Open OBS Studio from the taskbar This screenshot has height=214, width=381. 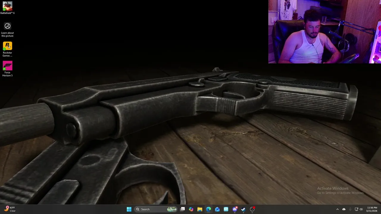tap(252, 209)
